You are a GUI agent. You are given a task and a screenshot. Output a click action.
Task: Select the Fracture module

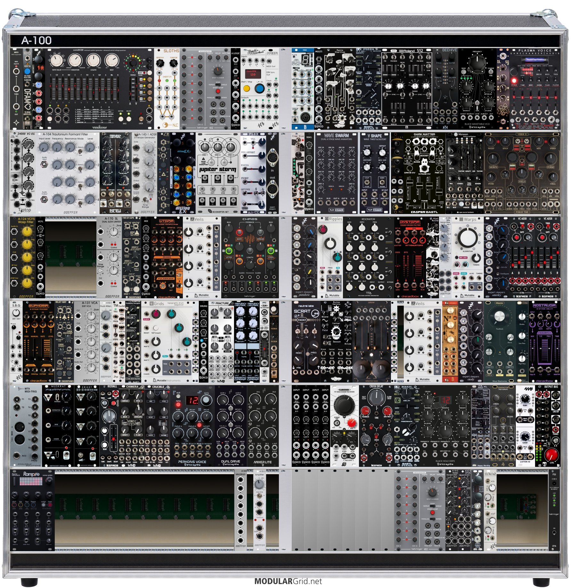(x=221, y=342)
